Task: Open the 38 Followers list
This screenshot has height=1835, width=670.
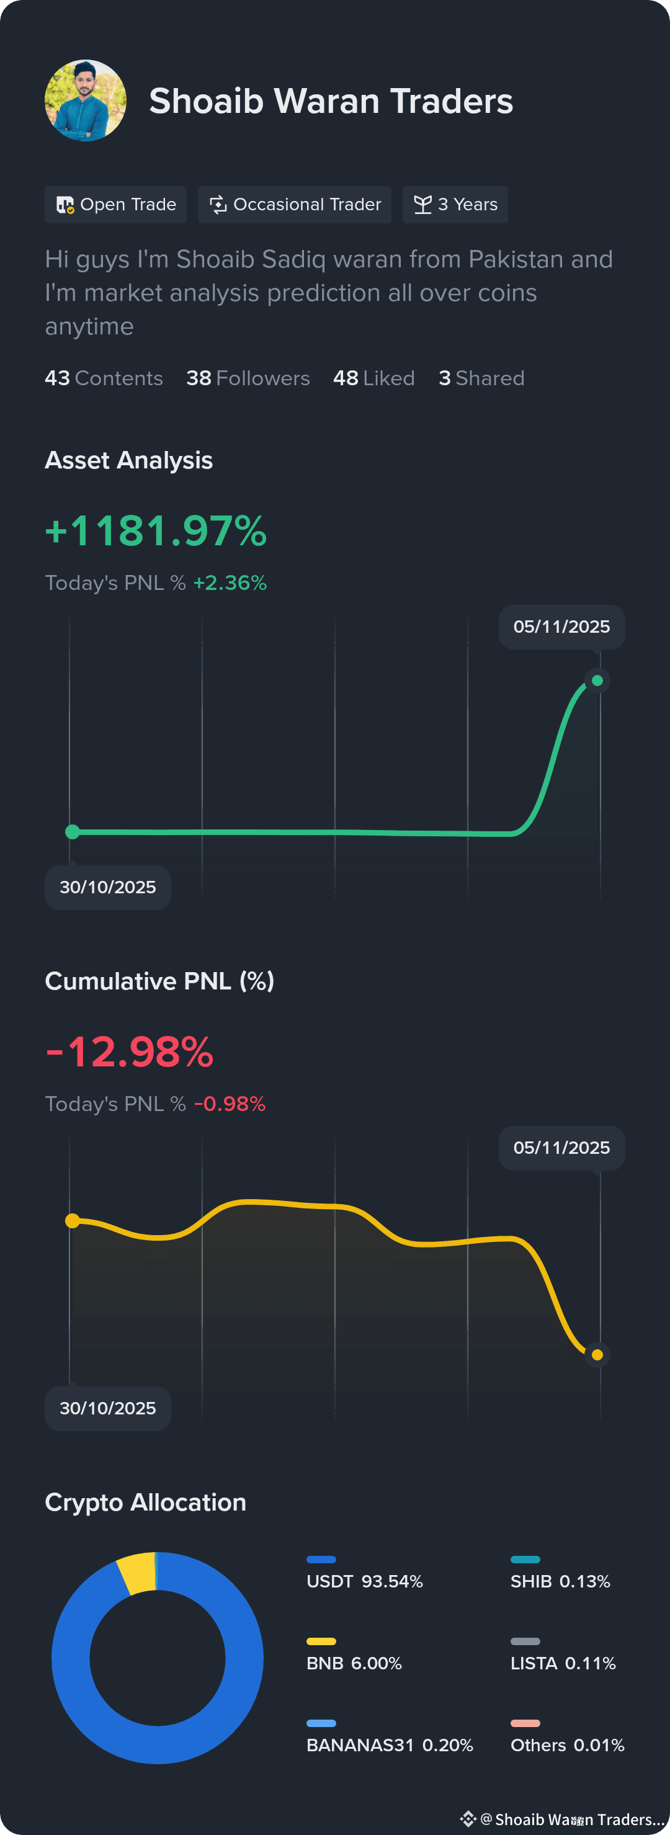Action: click(248, 378)
